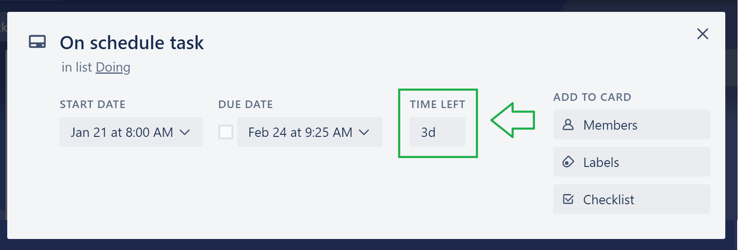
Task: Click the chevron beside the due date
Action: (364, 132)
